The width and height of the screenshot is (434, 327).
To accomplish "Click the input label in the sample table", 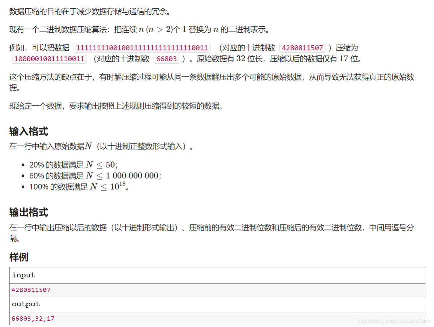I will (x=23, y=275).
